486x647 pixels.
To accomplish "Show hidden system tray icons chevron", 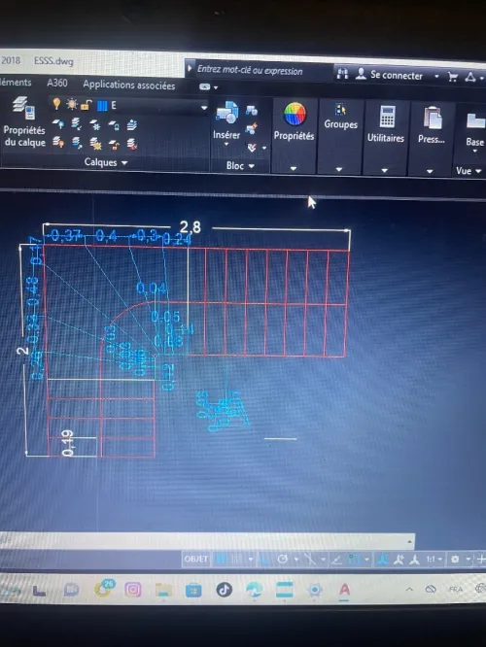I will point(409,590).
